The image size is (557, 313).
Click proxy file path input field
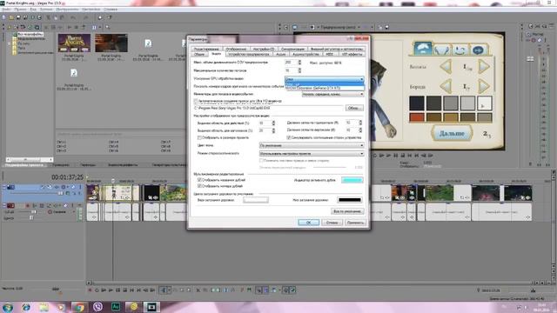(x=268, y=108)
